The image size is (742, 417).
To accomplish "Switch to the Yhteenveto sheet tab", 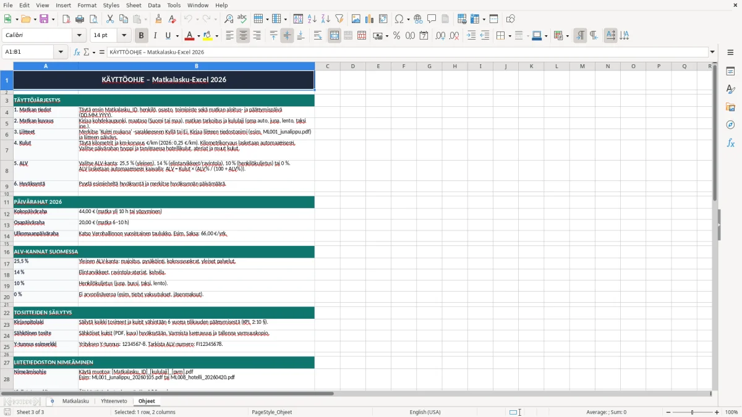I will coord(114,401).
